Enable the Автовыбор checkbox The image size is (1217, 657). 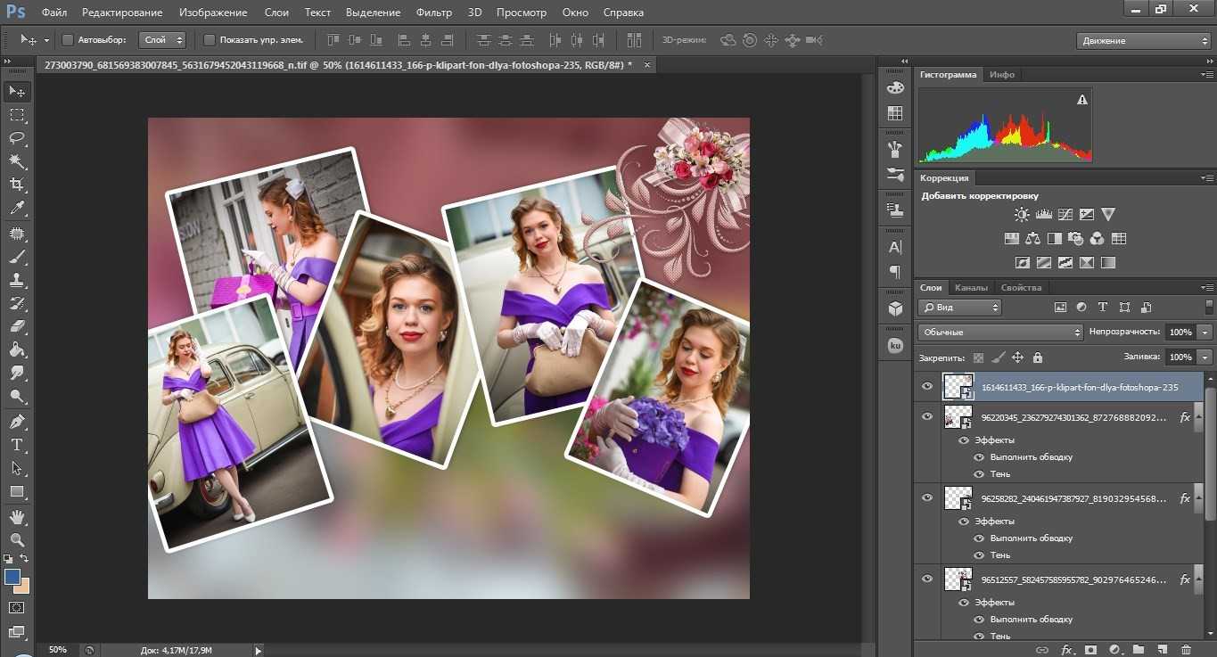[x=68, y=40]
